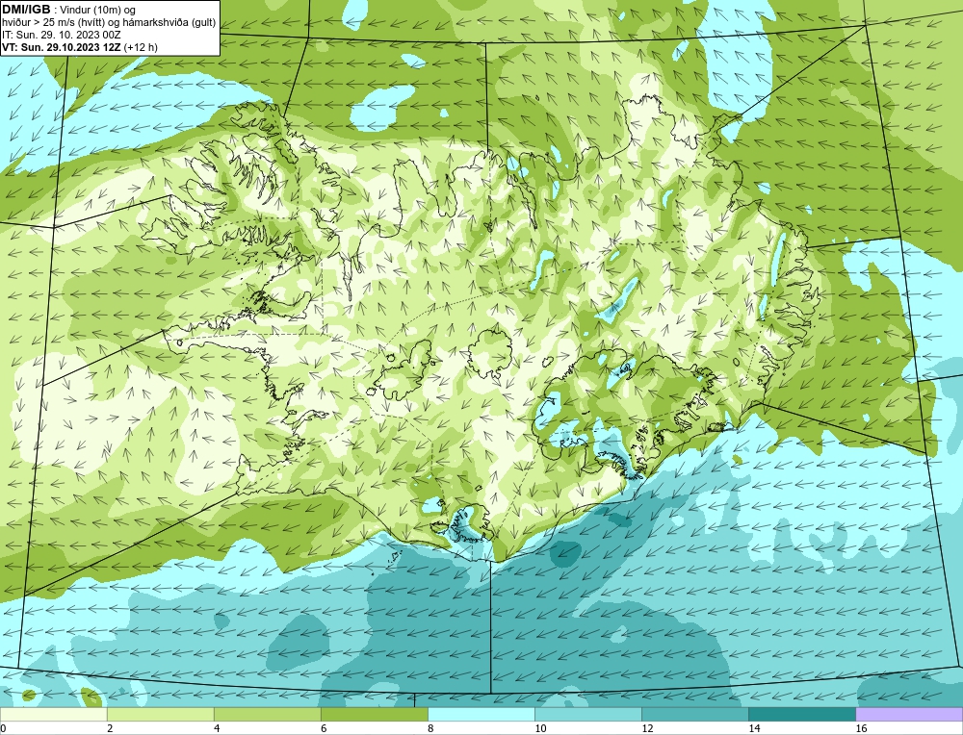Click the "IT: Sun. 29. 10. 2023 00Z" line

62,35
